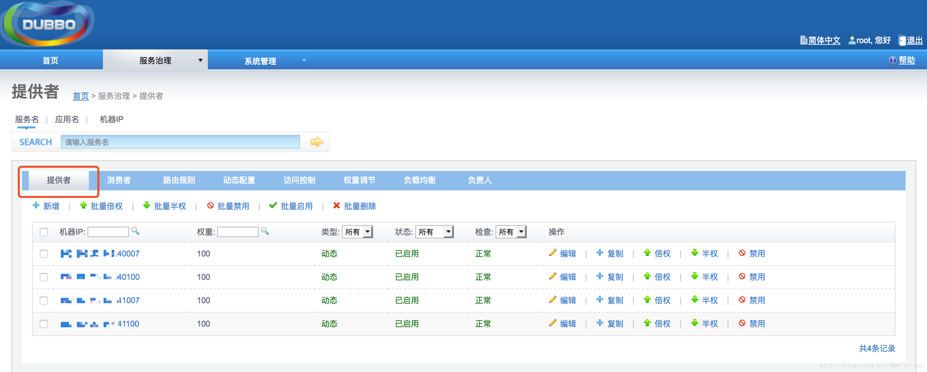
Task: Go to the 首页 nav menu
Action: [x=51, y=60]
